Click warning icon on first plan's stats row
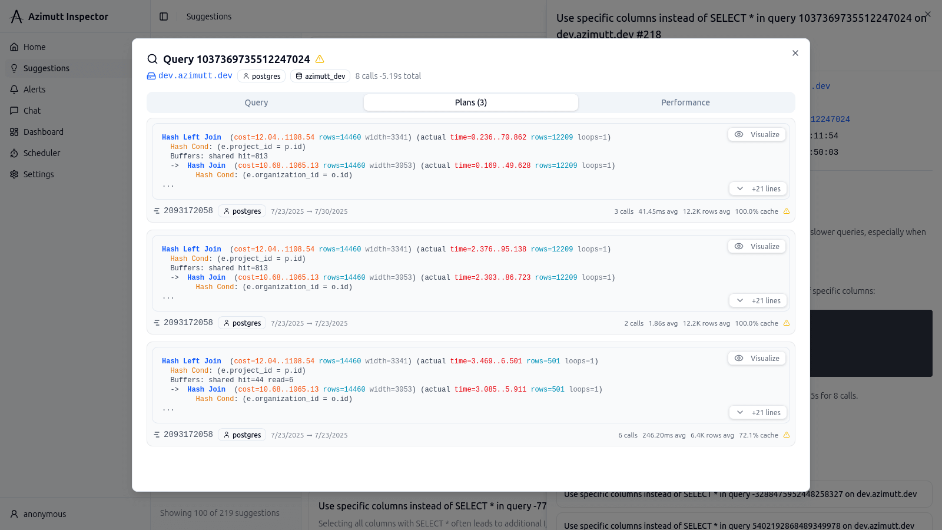This screenshot has width=942, height=530. tap(787, 211)
